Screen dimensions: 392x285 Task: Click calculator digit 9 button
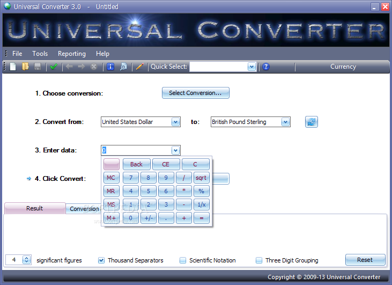coord(166,178)
